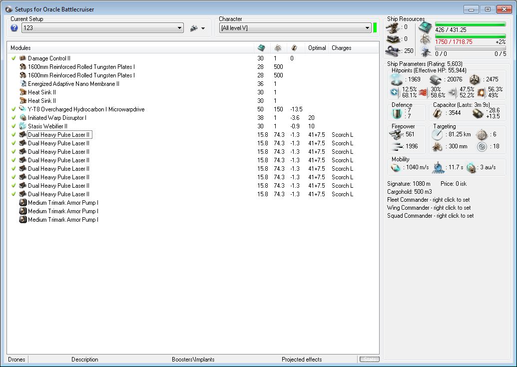This screenshot has width=517, height=367.
Task: Click the Initiated Warp Disruptor I icon
Action: [23, 118]
